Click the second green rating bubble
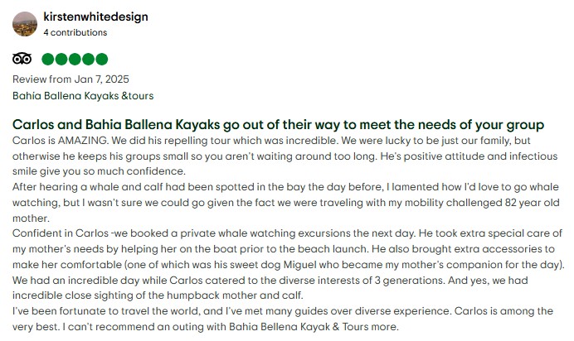 coord(61,59)
